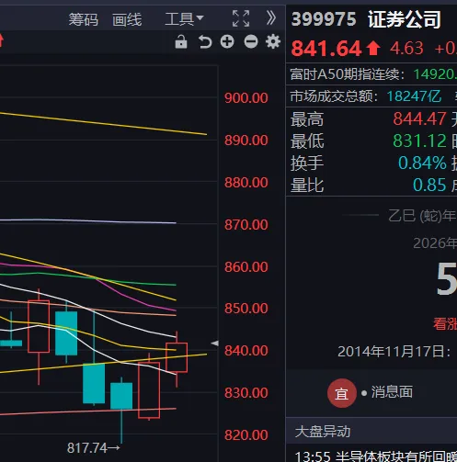Select the 画线 drawing tool

click(127, 19)
